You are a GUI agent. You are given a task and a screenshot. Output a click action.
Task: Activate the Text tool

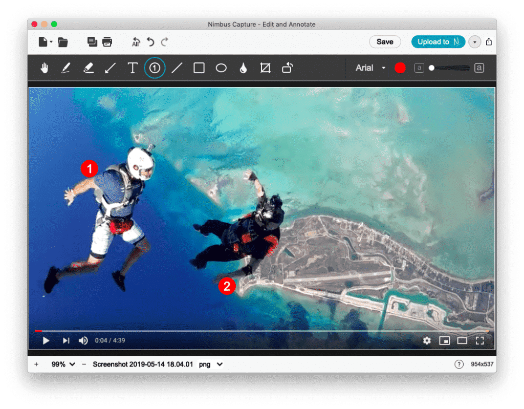click(133, 68)
